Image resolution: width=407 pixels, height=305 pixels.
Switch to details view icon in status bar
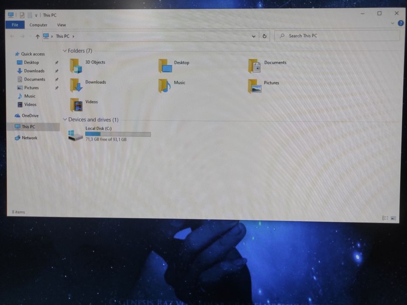(385, 218)
